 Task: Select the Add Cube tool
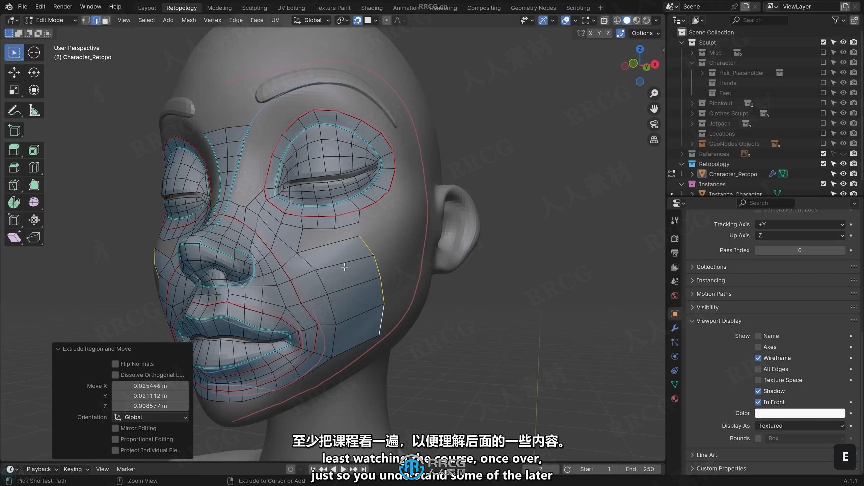point(14,130)
